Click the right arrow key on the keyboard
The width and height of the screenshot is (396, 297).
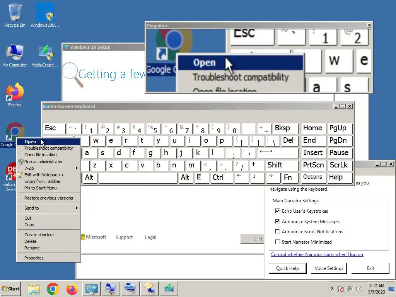[273, 178]
